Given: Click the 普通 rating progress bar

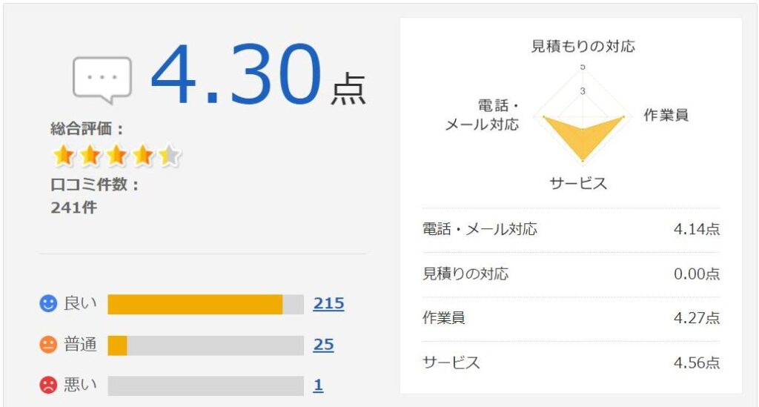Looking at the screenshot, I should [x=206, y=345].
